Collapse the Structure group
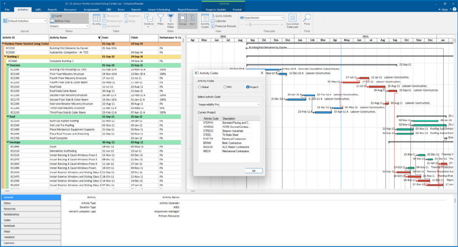Viewport: 458px width, 247px height. [x=8, y=65]
